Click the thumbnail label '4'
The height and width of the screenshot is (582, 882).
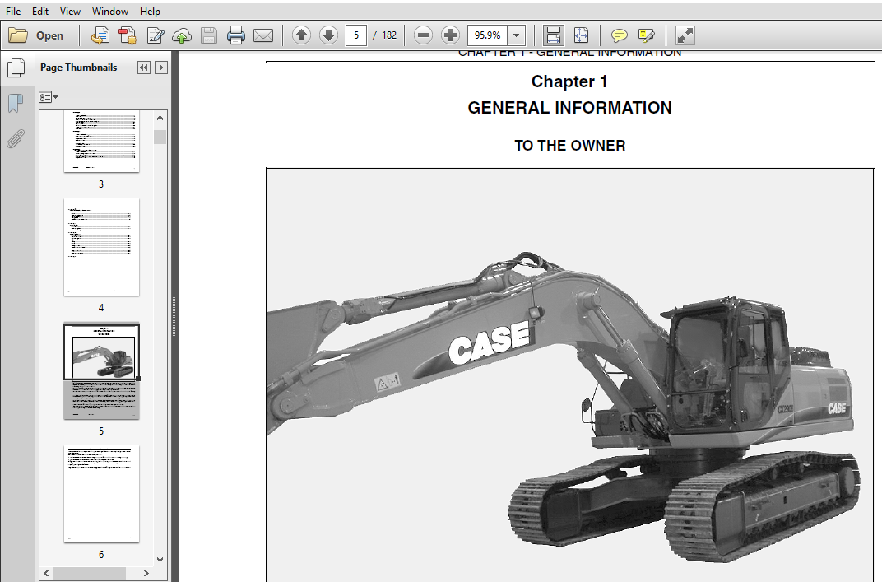tap(101, 307)
